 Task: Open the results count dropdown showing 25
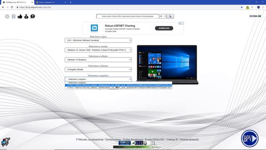pos(163,16)
